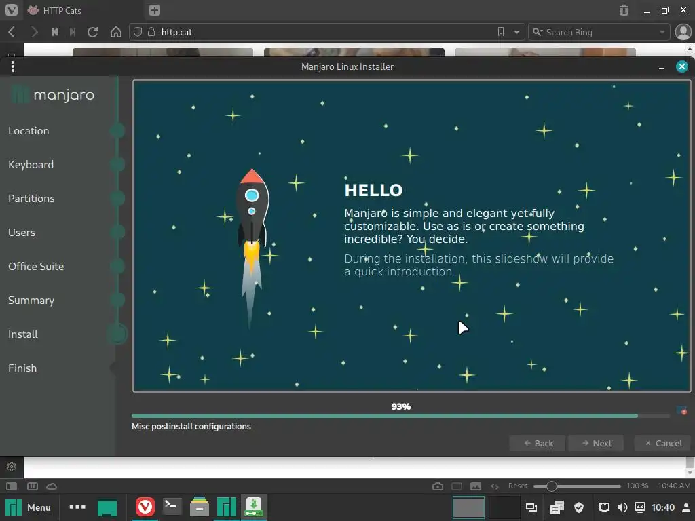The image size is (695, 521).
Task: Change search engine via magnifier icon
Action: [538, 32]
